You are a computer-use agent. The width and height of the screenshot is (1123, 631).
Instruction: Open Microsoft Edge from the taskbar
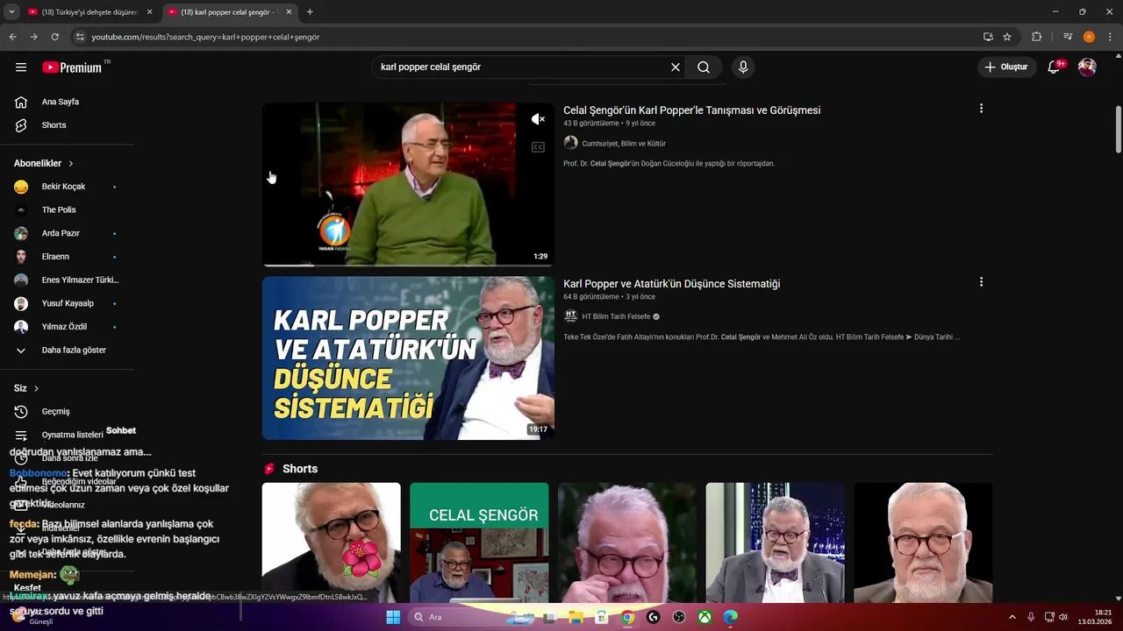click(730, 617)
